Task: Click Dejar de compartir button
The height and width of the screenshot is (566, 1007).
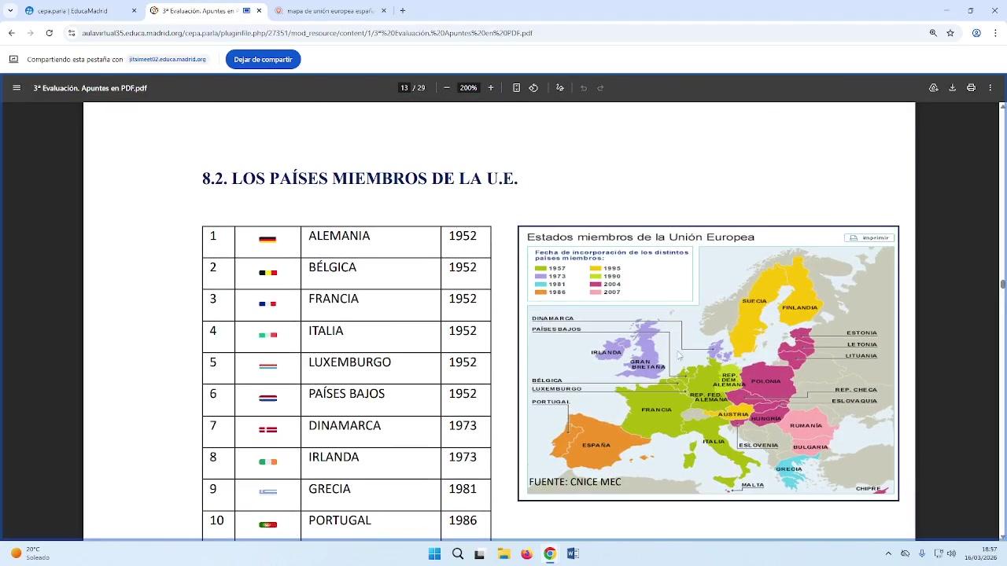Action: (x=263, y=60)
